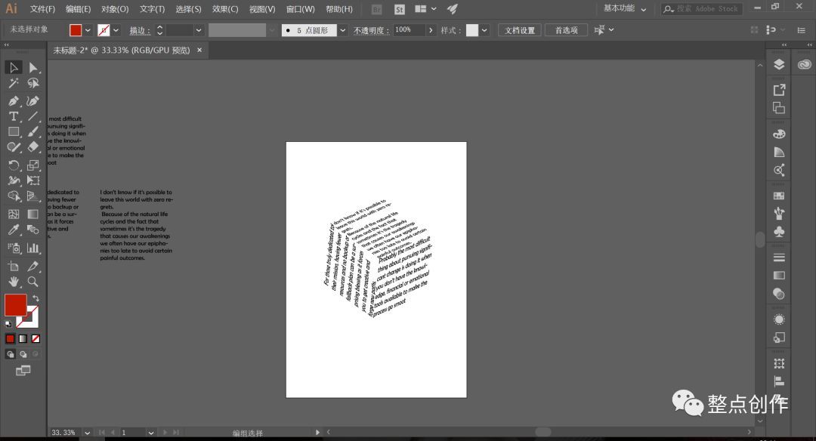816x441 pixels.
Task: Select the Shape Builder tool
Action: click(x=14, y=196)
